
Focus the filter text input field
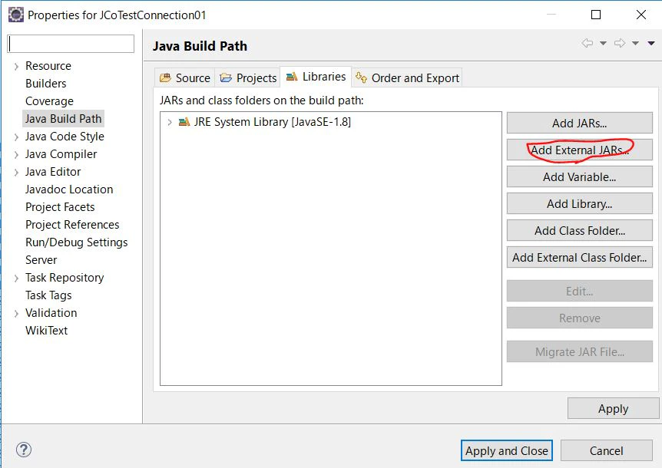[71, 44]
